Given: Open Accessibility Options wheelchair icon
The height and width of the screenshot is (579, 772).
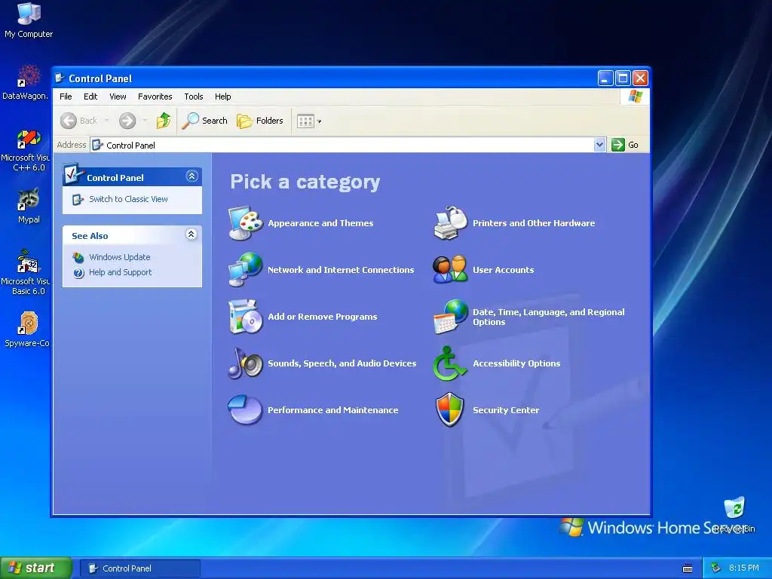Looking at the screenshot, I should (449, 363).
